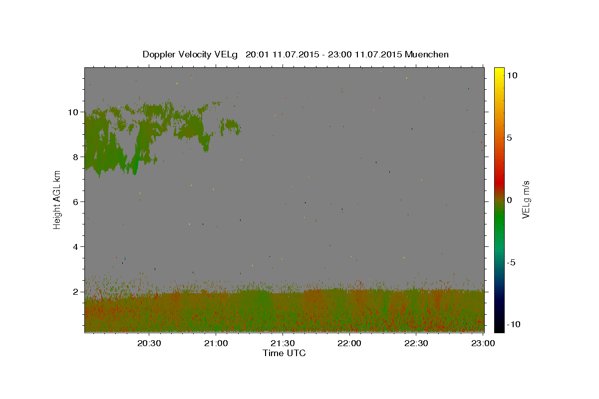
Task: Click the 22:00 time tick label
Action: coord(349,343)
